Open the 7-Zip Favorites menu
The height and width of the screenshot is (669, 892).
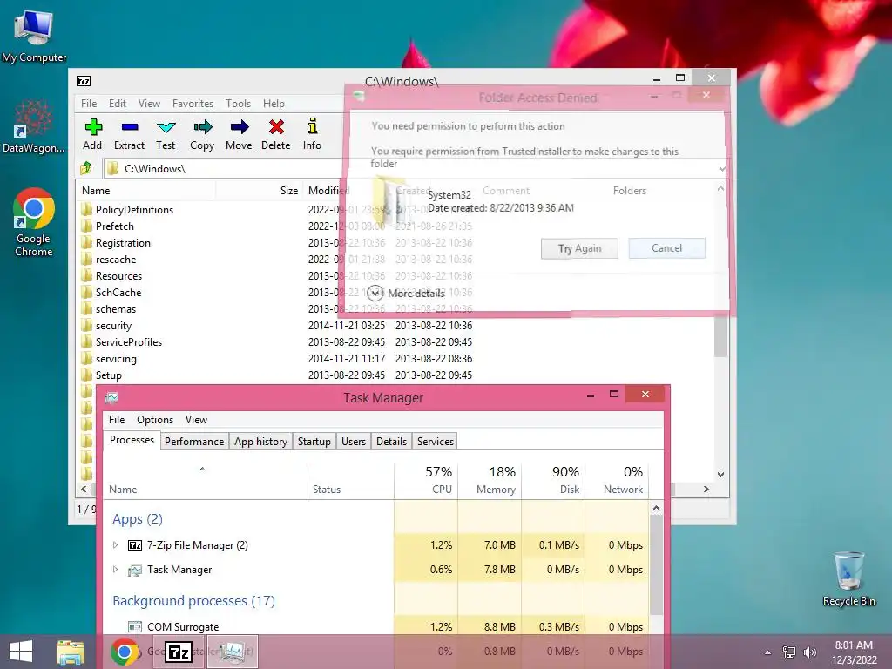click(193, 104)
